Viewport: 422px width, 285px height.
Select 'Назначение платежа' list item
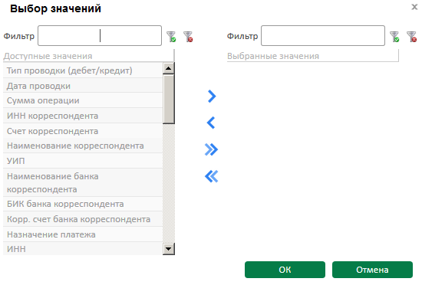click(83, 234)
